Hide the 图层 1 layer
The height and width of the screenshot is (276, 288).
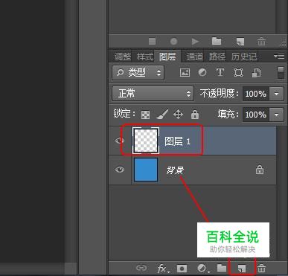tap(120, 141)
